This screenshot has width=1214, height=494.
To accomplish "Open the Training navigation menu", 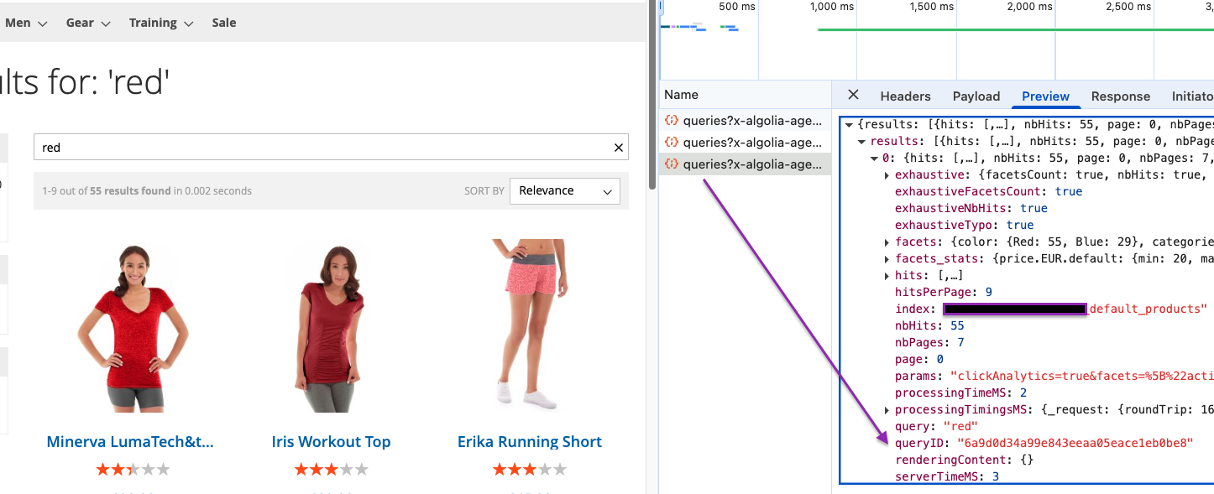I will 161,23.
